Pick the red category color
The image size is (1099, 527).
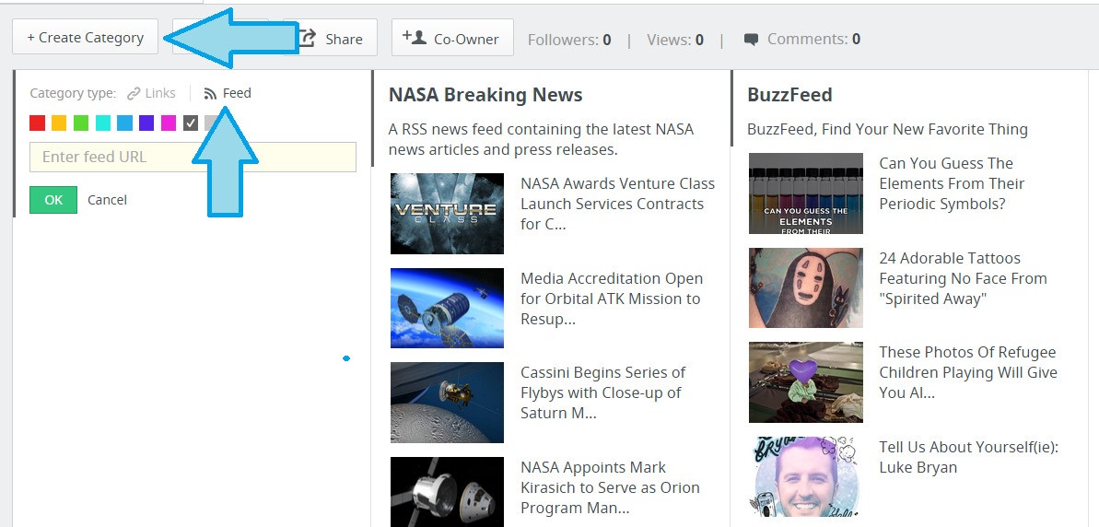point(37,123)
